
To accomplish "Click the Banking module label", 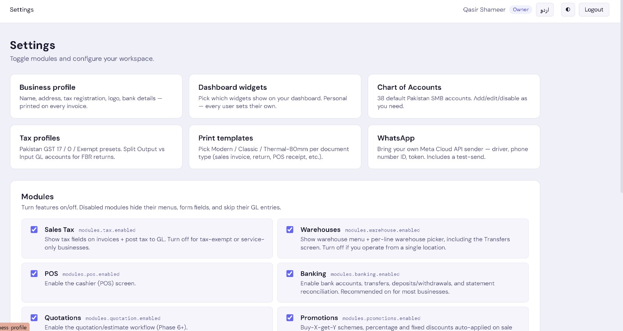I will [313, 274].
